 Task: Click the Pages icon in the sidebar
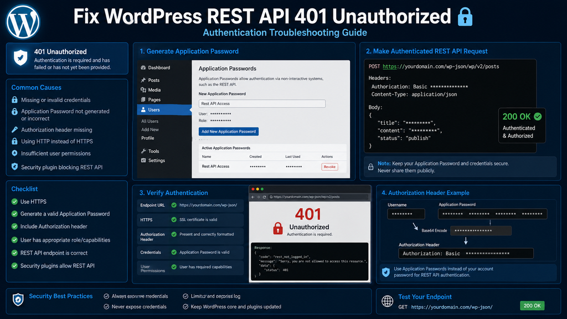(143, 100)
